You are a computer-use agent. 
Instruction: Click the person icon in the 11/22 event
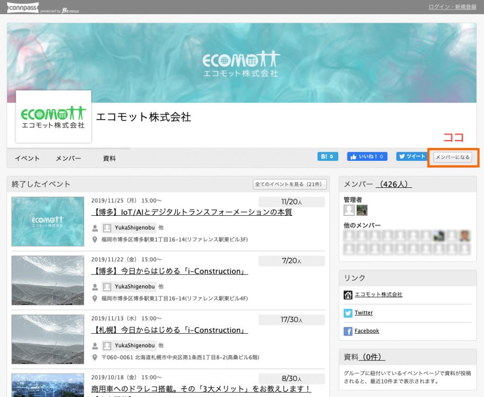click(95, 287)
